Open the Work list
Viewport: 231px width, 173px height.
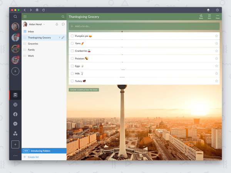tap(44, 56)
